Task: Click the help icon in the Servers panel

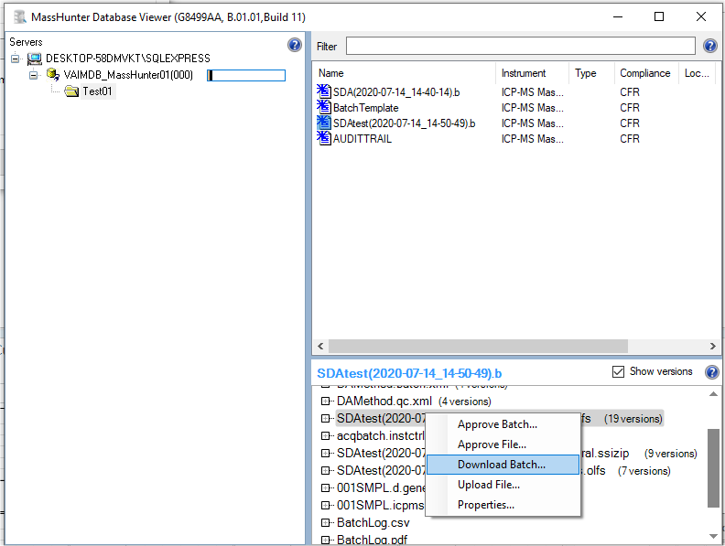Action: (295, 45)
